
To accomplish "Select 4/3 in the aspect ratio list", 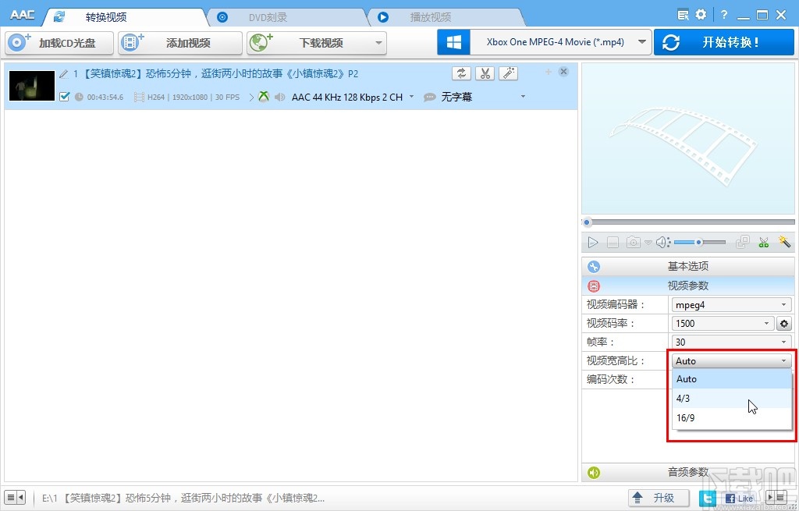I will 732,399.
